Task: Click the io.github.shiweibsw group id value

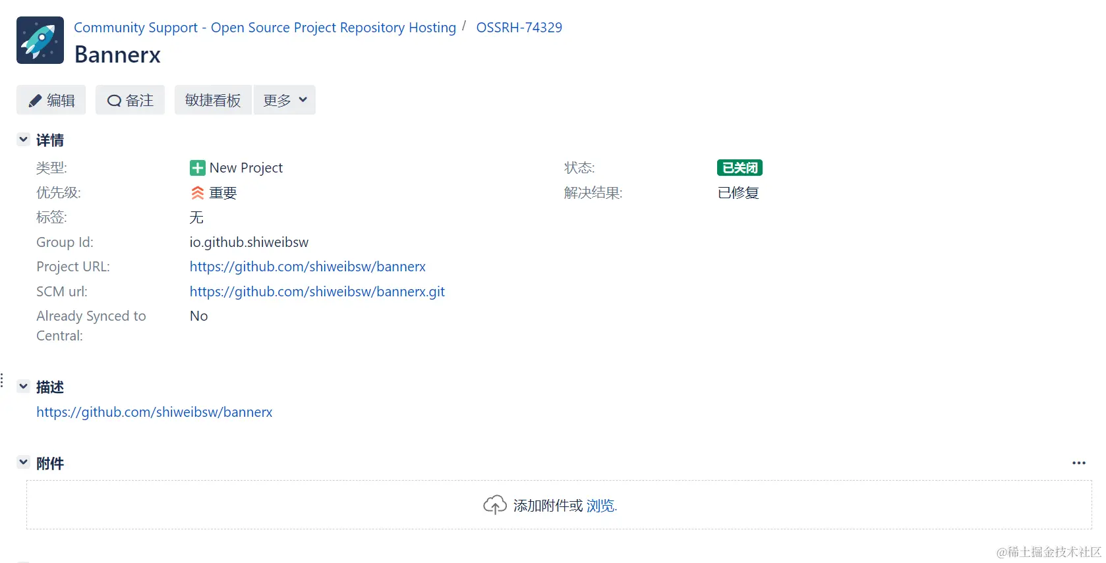Action: pyautogui.click(x=249, y=242)
